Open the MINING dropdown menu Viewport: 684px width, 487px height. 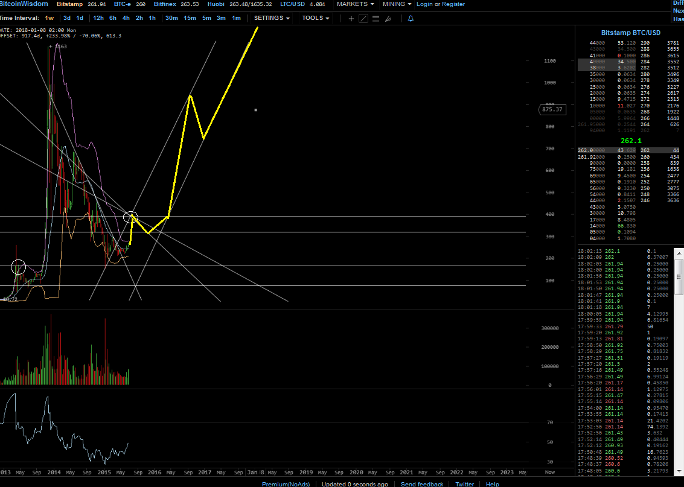coord(397,4)
